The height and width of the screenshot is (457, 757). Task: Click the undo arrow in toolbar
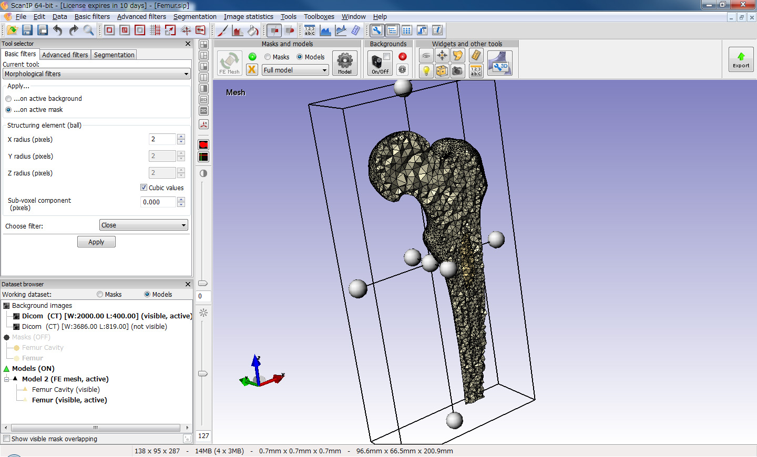58,30
